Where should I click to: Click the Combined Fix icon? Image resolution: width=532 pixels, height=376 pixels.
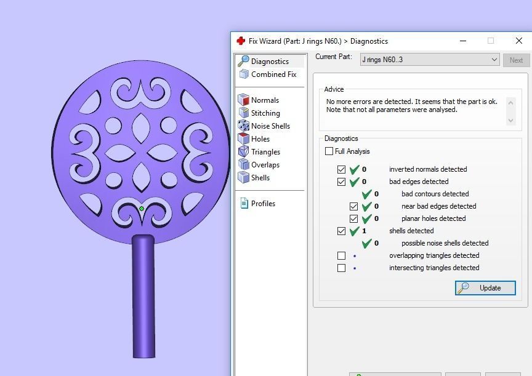coord(244,74)
